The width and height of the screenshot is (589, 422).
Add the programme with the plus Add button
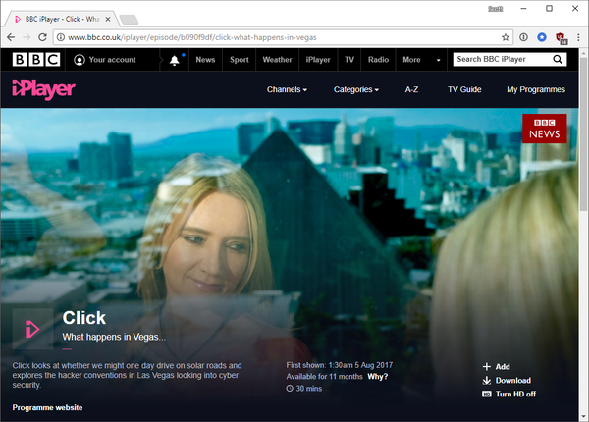496,367
